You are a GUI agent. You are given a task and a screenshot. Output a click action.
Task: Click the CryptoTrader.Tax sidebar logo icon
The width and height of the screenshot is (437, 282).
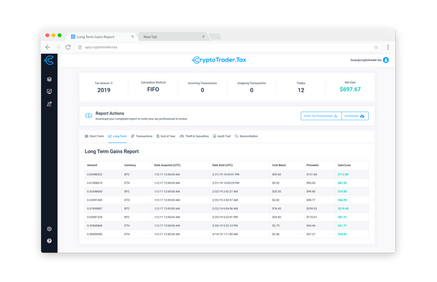49,60
